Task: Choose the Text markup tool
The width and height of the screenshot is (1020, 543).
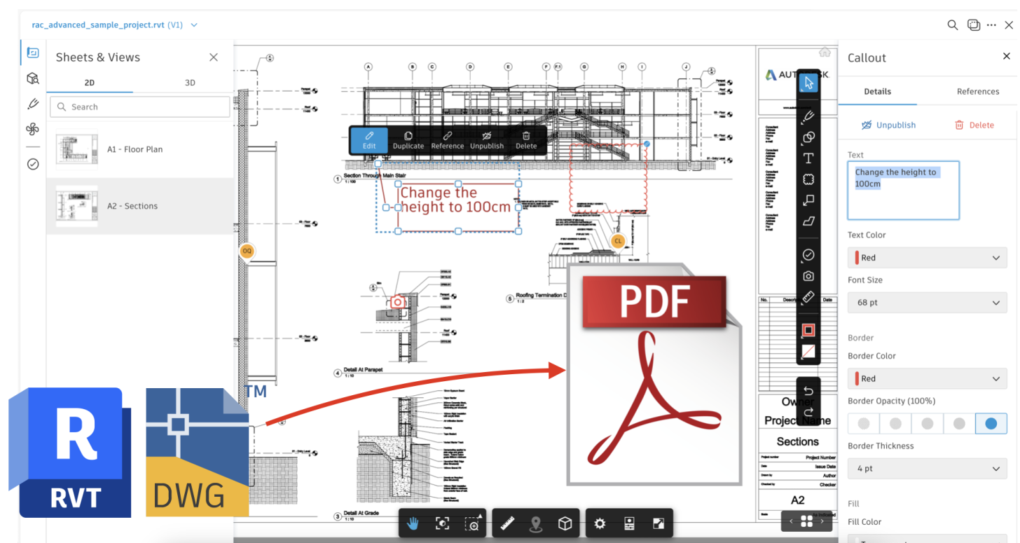Action: coord(808,158)
